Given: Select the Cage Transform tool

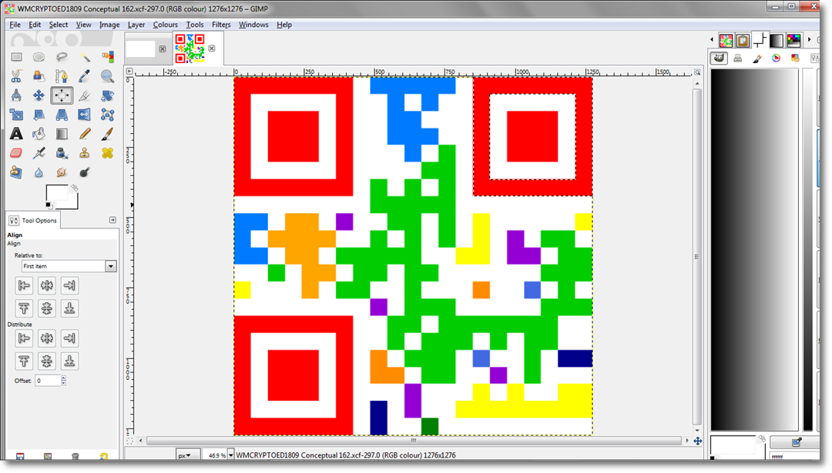Looking at the screenshot, I should click(x=107, y=115).
